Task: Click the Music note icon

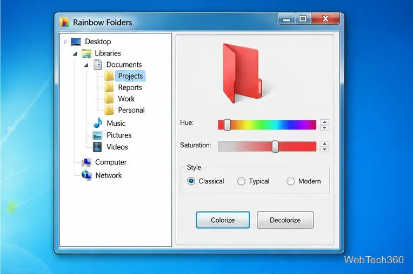Action: pyautogui.click(x=98, y=122)
